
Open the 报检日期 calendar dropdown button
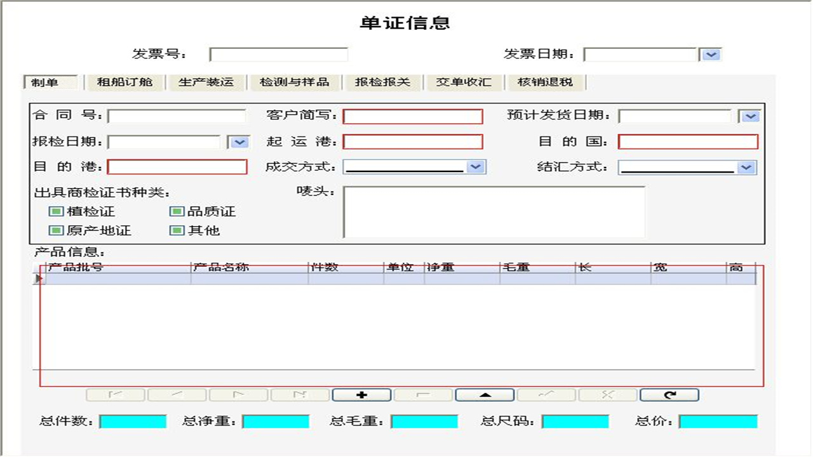pos(239,142)
